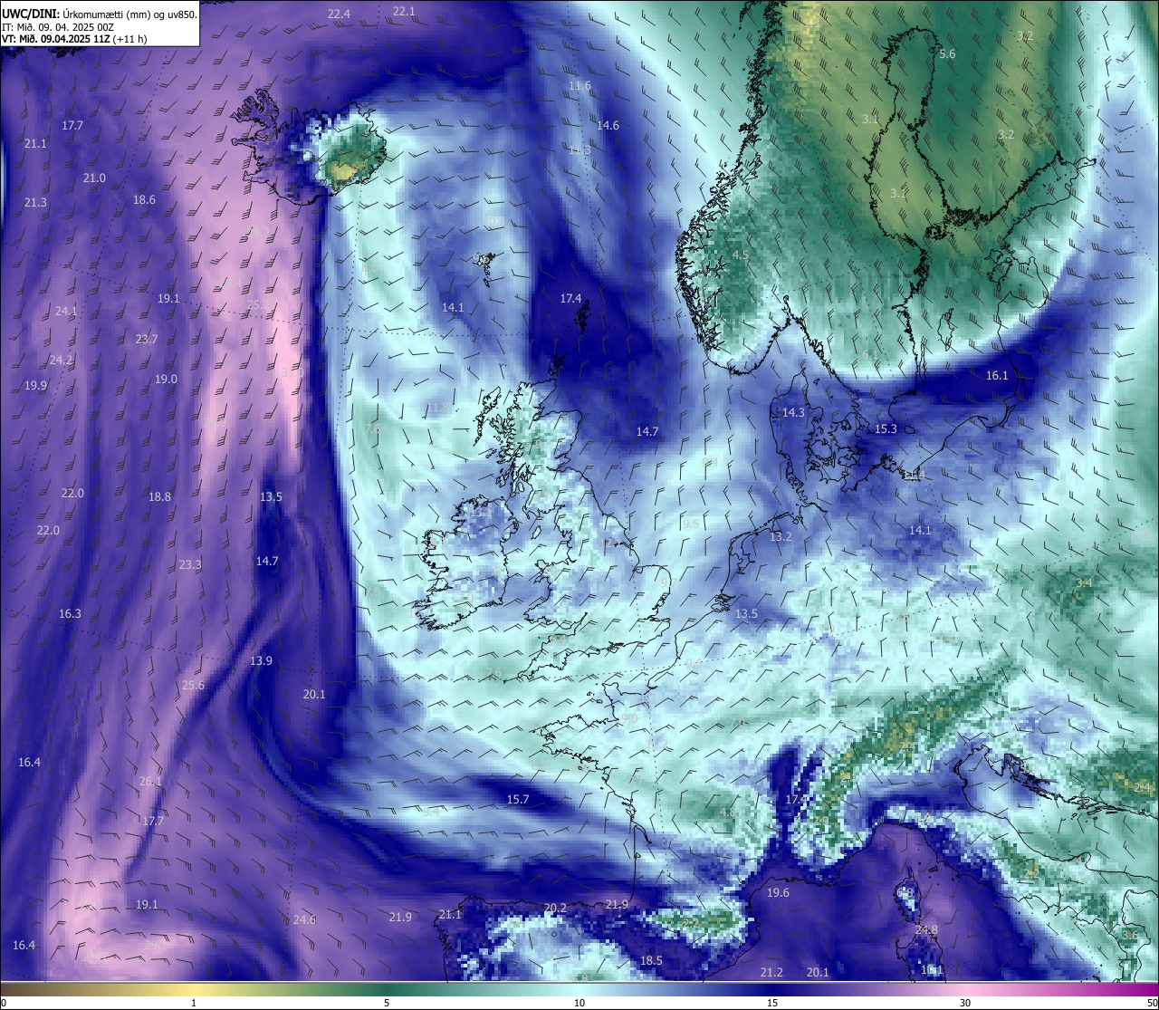Click the 19.6 value in the Mediterranean

778,893
